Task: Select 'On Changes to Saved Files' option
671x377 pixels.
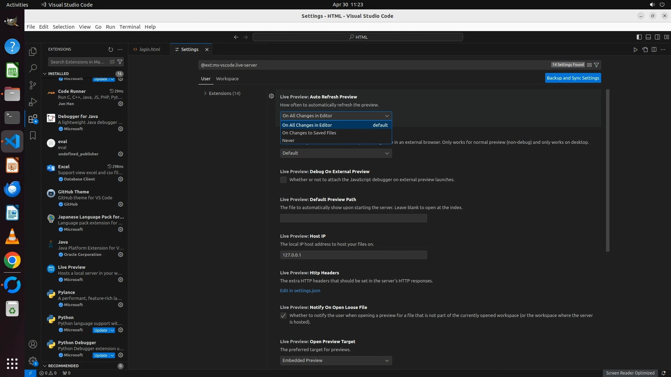Action: [309, 133]
